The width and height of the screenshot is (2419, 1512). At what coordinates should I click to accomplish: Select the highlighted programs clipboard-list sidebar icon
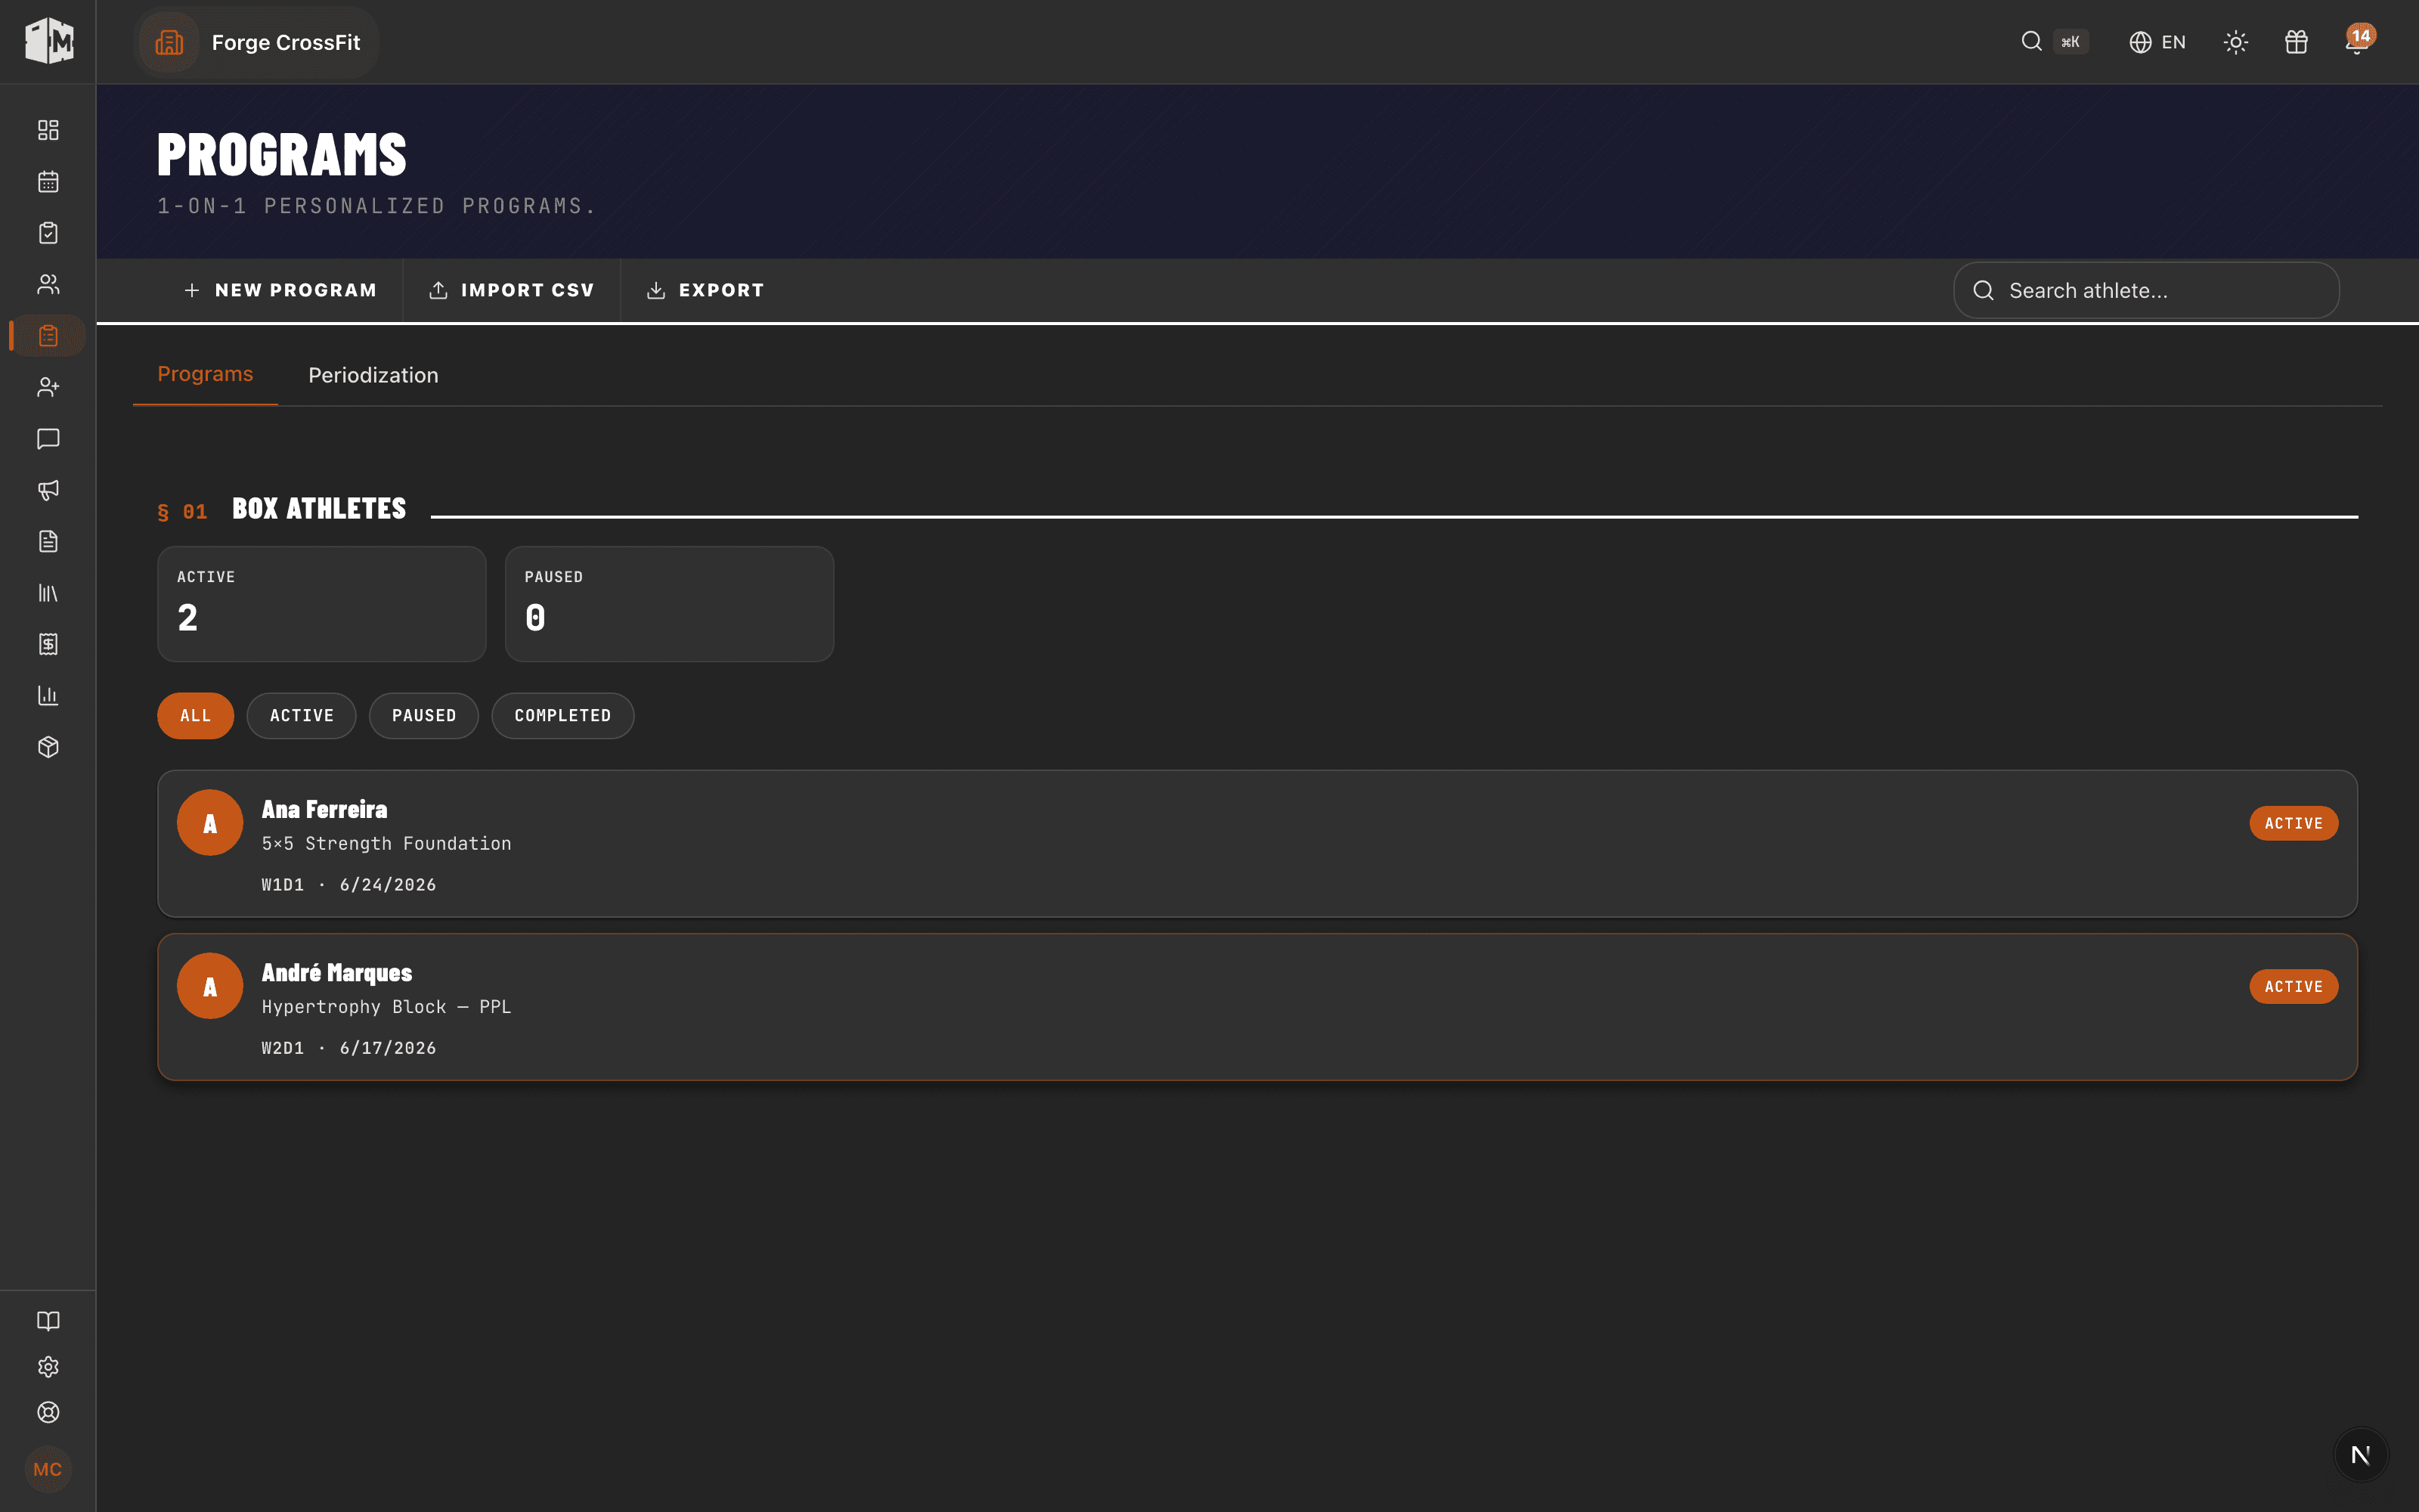point(48,336)
